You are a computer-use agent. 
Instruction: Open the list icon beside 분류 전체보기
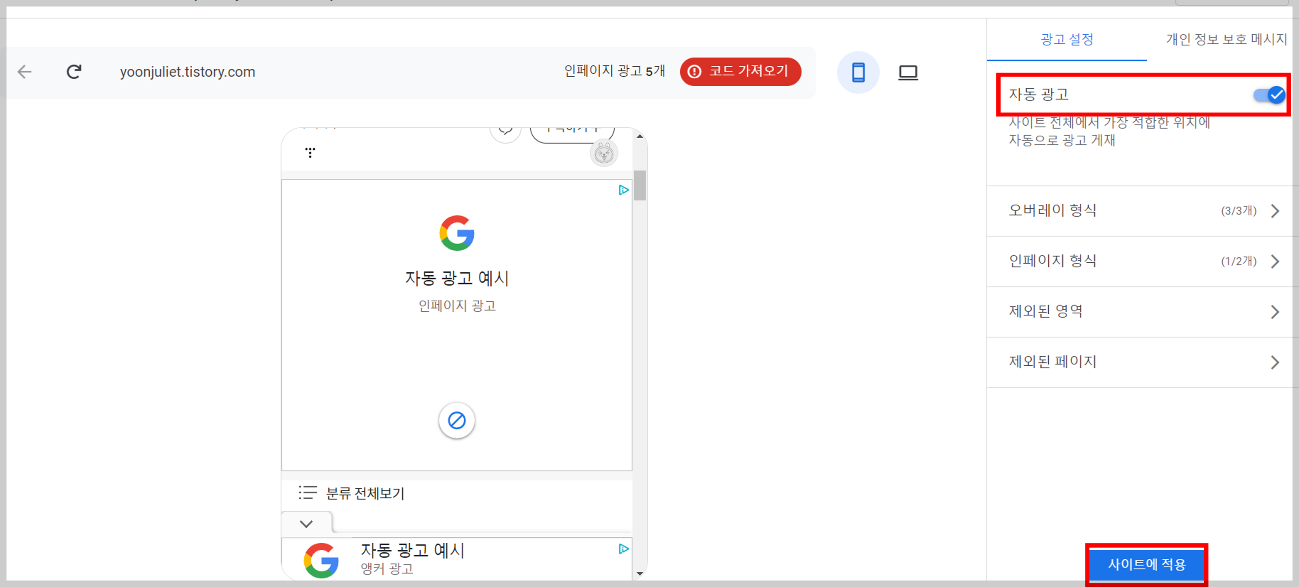307,493
